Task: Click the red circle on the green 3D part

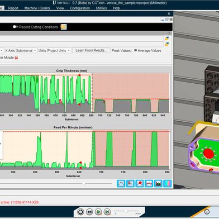Action: (x=208, y=153)
